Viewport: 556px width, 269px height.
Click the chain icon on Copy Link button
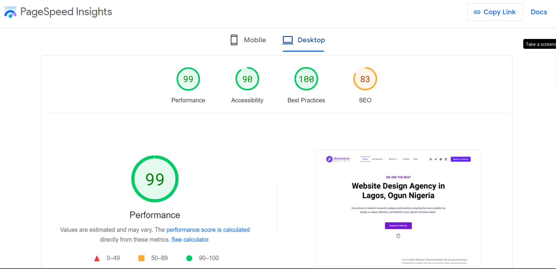[477, 12]
